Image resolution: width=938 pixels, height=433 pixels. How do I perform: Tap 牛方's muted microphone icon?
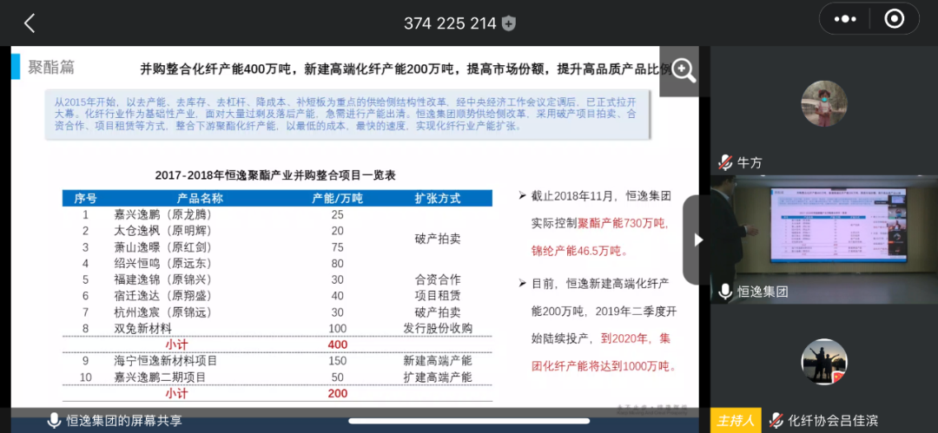tap(725, 162)
